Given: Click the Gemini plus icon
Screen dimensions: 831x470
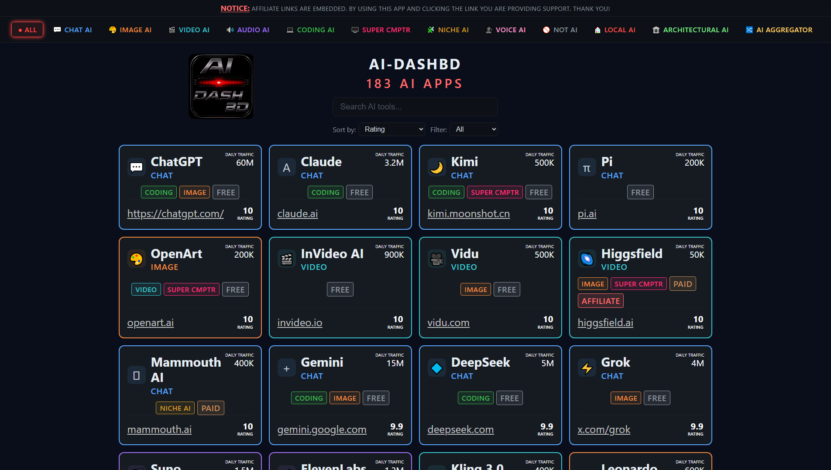Looking at the screenshot, I should (x=287, y=368).
